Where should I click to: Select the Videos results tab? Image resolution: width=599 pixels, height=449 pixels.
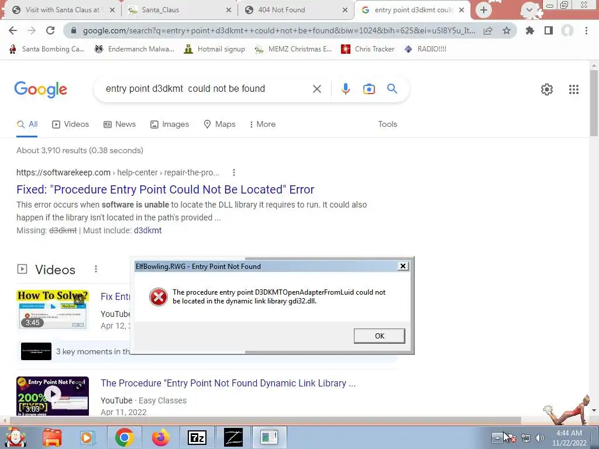coord(70,124)
